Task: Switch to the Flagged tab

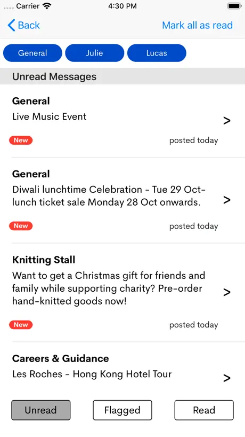Action: coord(123,410)
